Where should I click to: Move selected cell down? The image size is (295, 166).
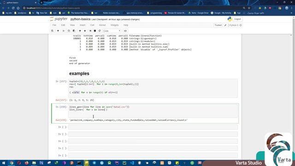(85, 31)
